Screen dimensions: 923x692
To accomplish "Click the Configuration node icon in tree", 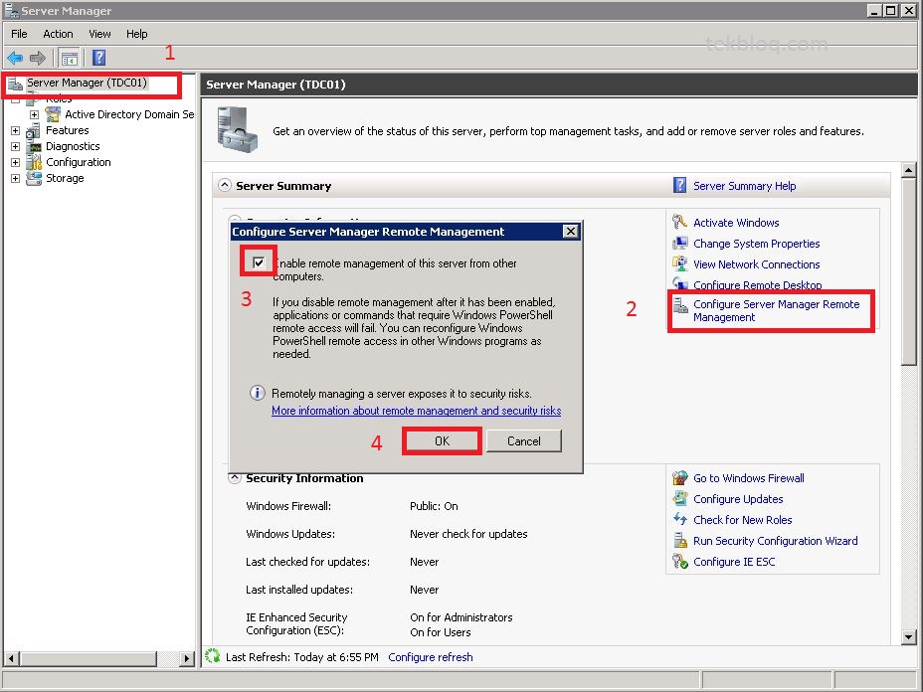I will coord(34,162).
